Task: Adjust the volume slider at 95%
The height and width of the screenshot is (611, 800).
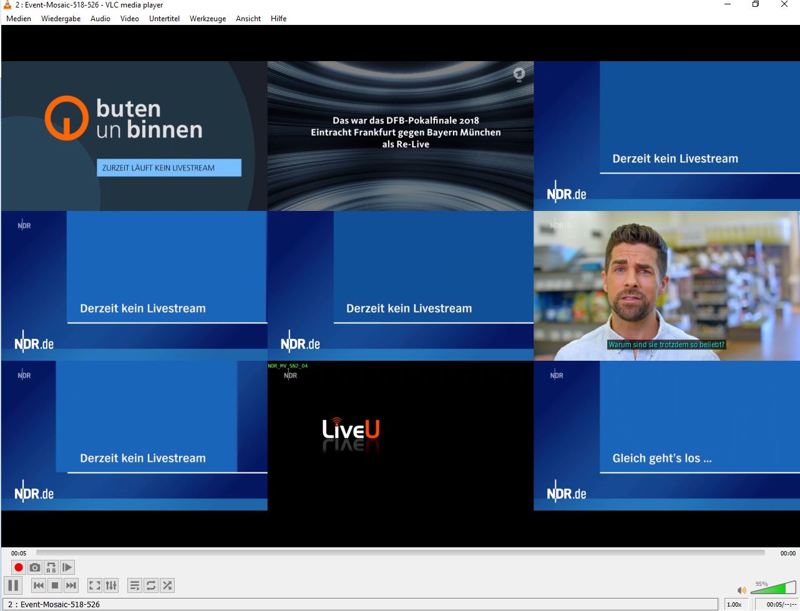Action: tap(773, 587)
